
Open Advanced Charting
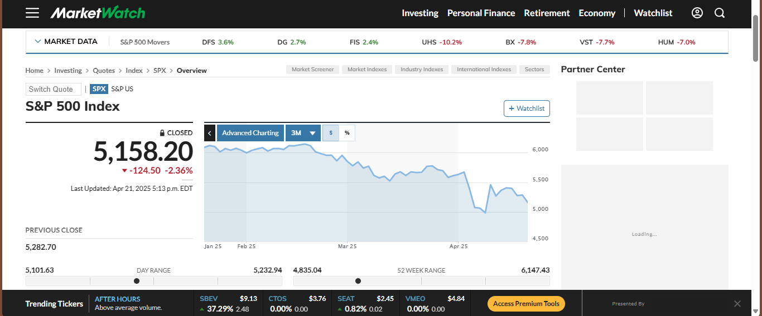pyautogui.click(x=250, y=133)
